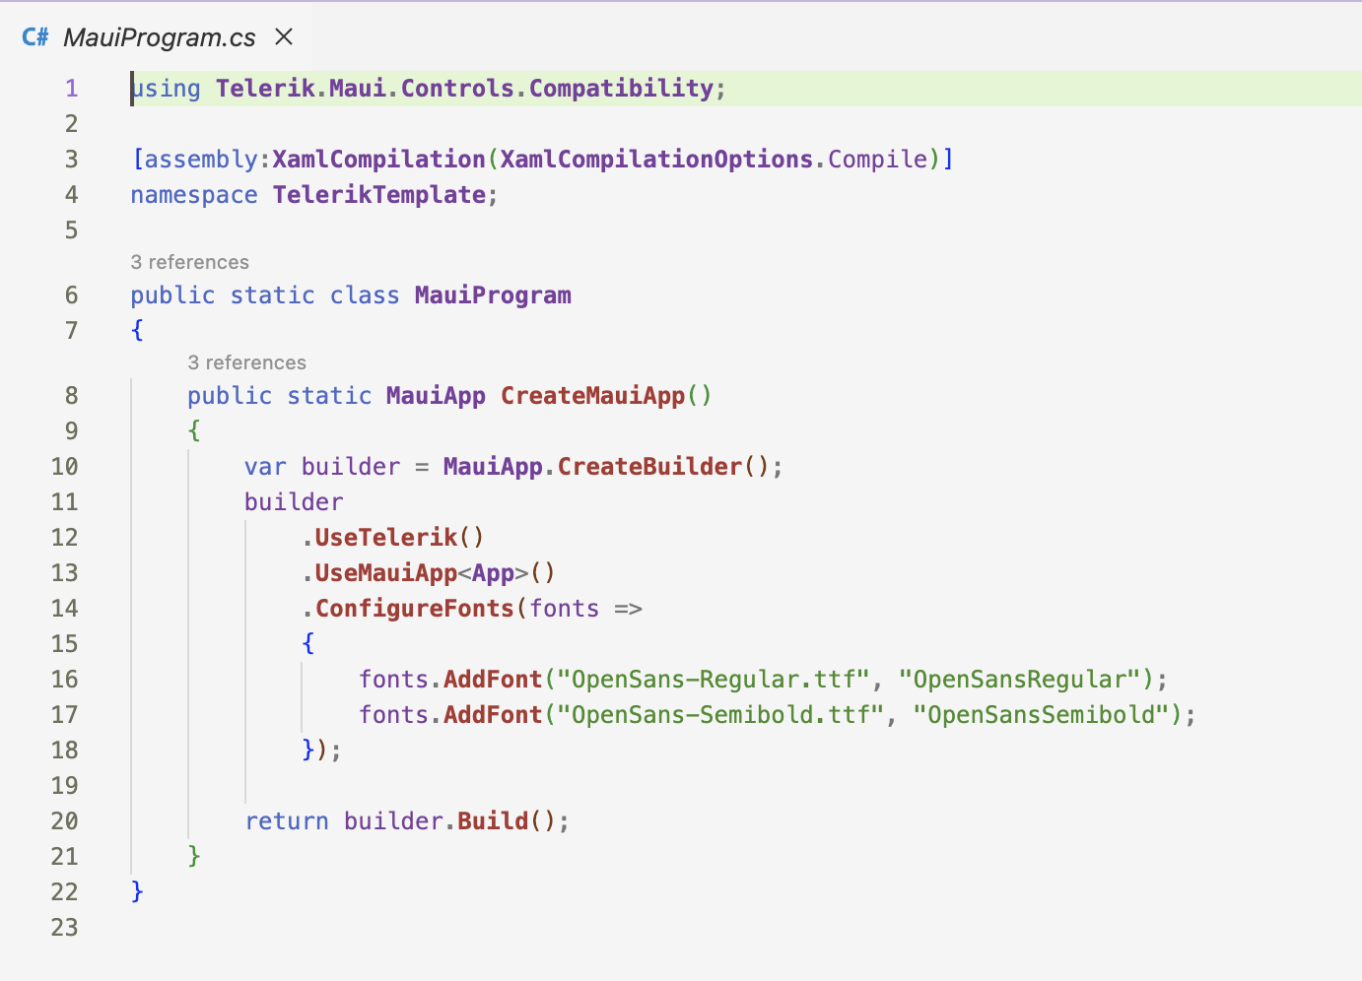Click line number 16 in the gutter
The width and height of the screenshot is (1362, 981).
(x=64, y=679)
